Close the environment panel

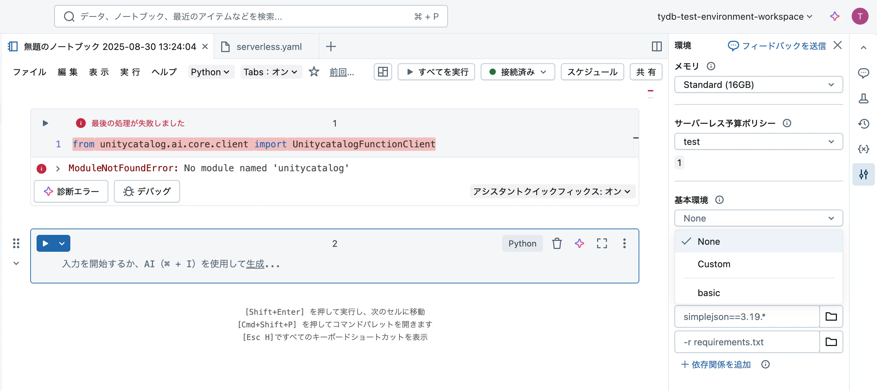click(838, 45)
